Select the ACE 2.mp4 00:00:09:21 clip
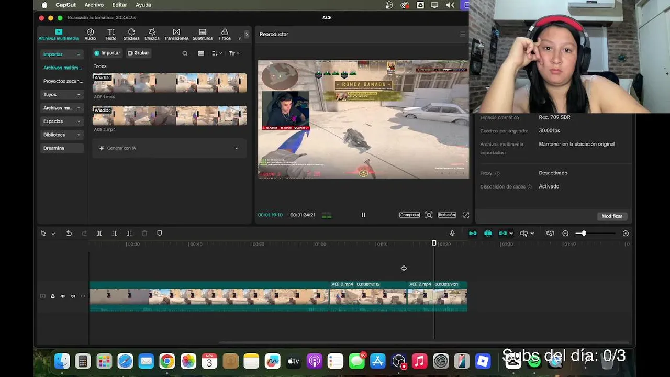Image resolution: width=670 pixels, height=377 pixels. click(x=437, y=296)
